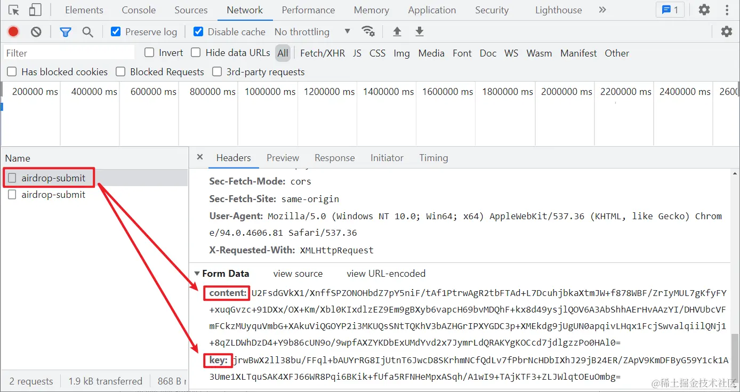The width and height of the screenshot is (740, 392).
Task: Select the second airdrop-submit request
Action: (x=94, y=195)
